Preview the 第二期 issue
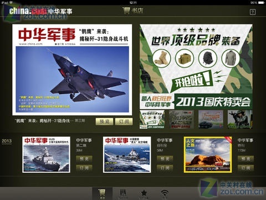 [84, 159]
